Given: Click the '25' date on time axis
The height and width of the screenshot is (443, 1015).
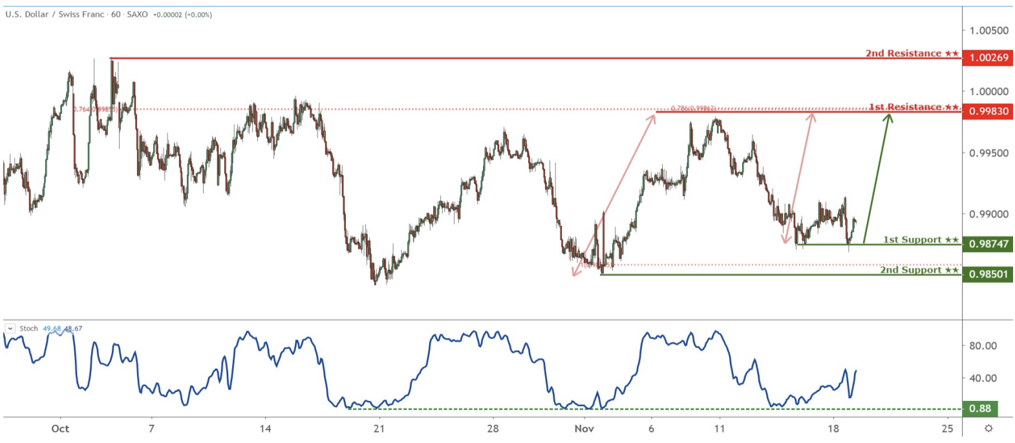Looking at the screenshot, I should (x=947, y=428).
